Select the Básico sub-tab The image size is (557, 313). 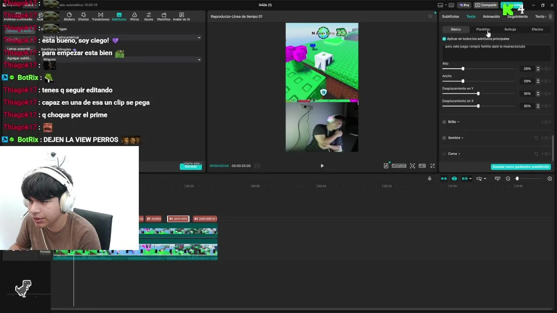tap(456, 30)
